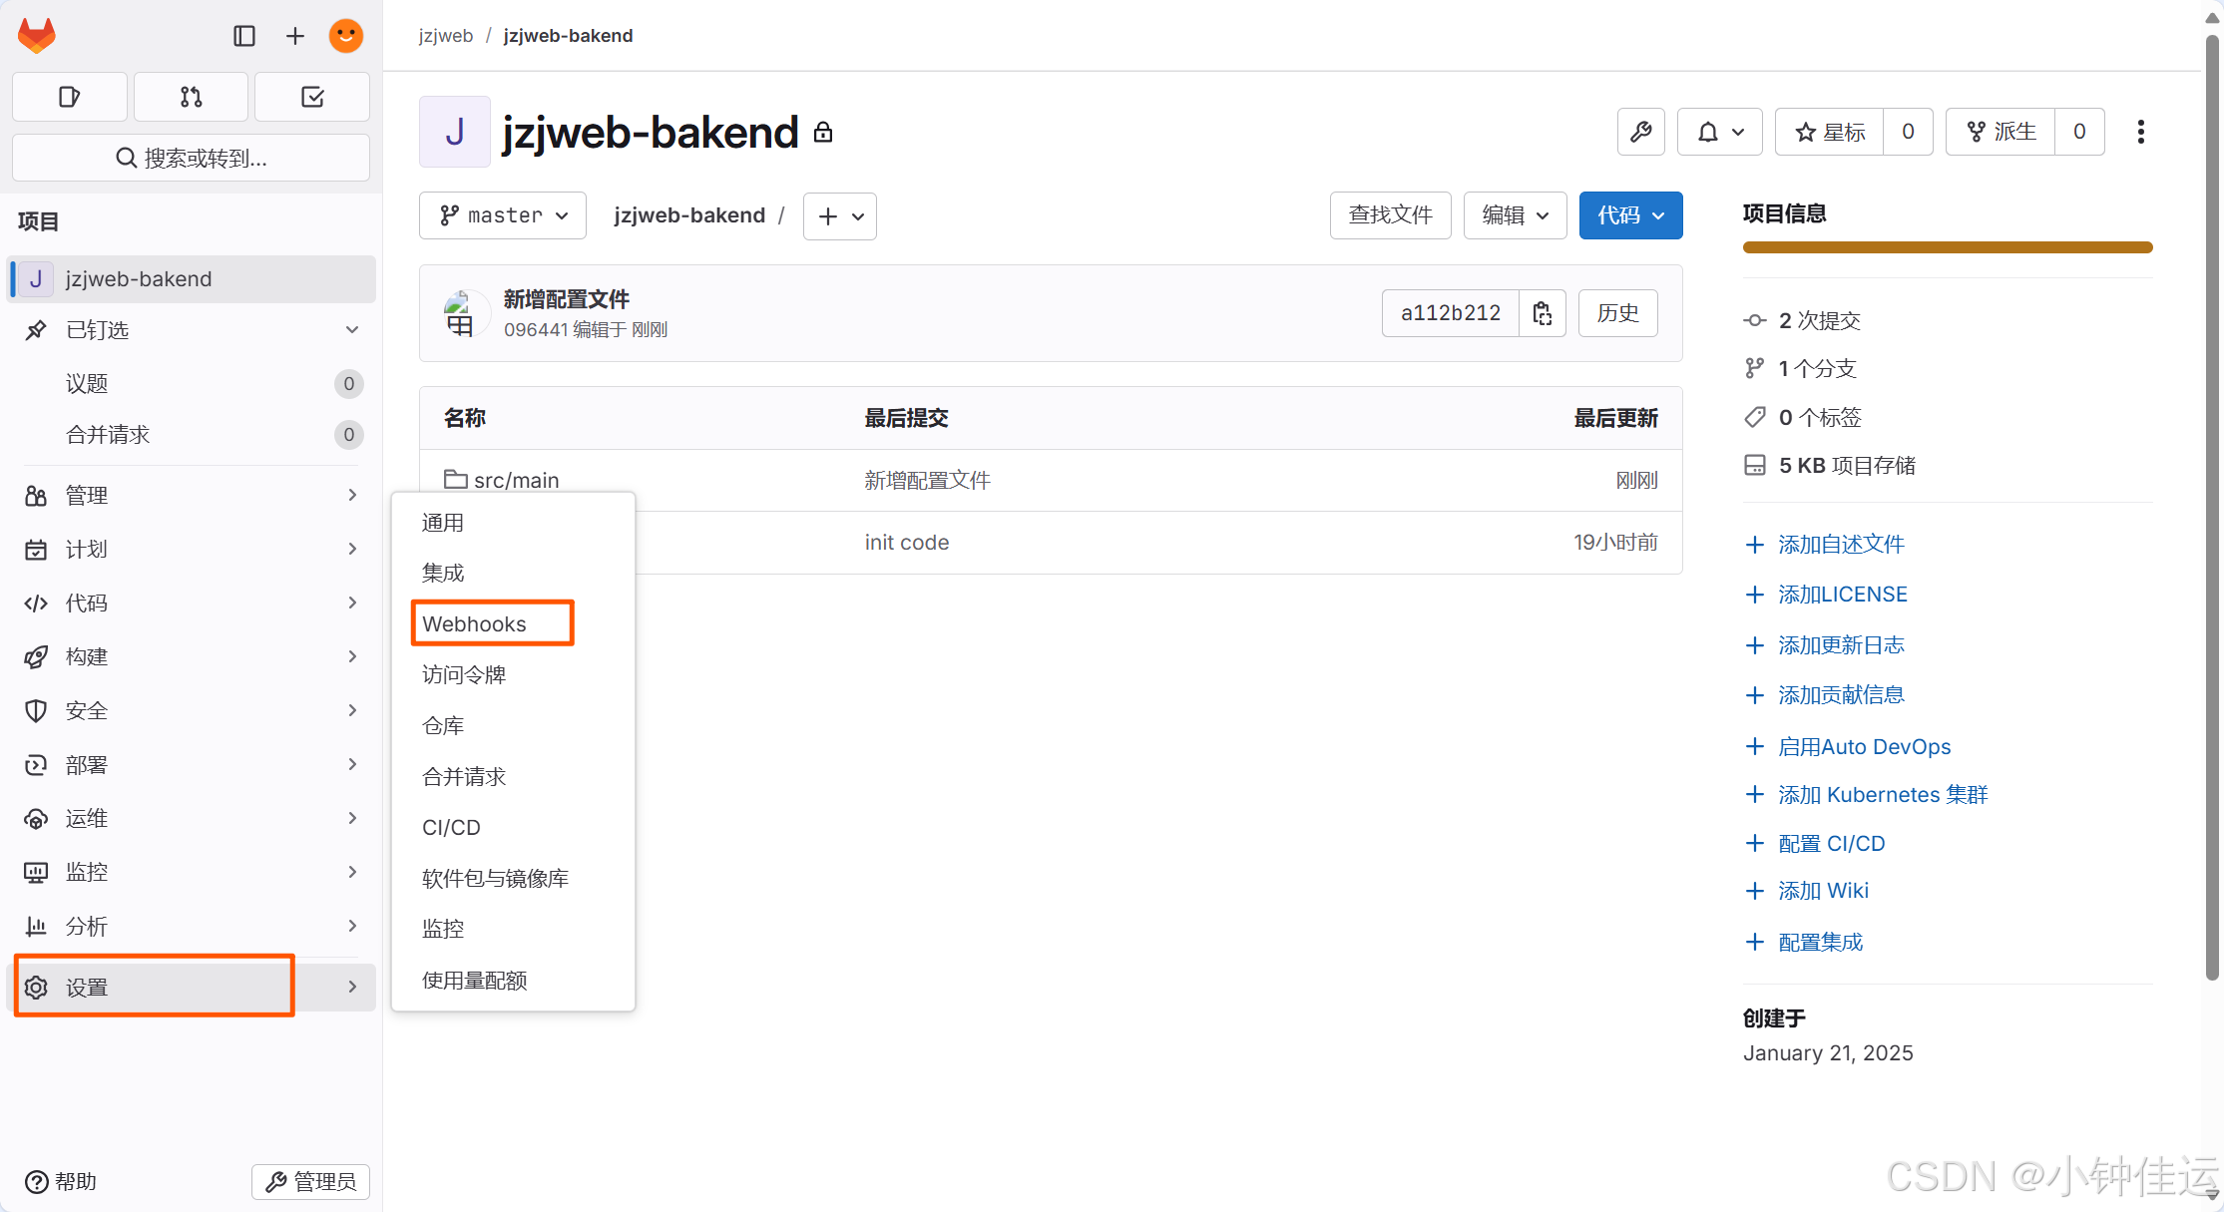Select 使用量配额 in settings flyout
The width and height of the screenshot is (2224, 1212).
click(513, 980)
